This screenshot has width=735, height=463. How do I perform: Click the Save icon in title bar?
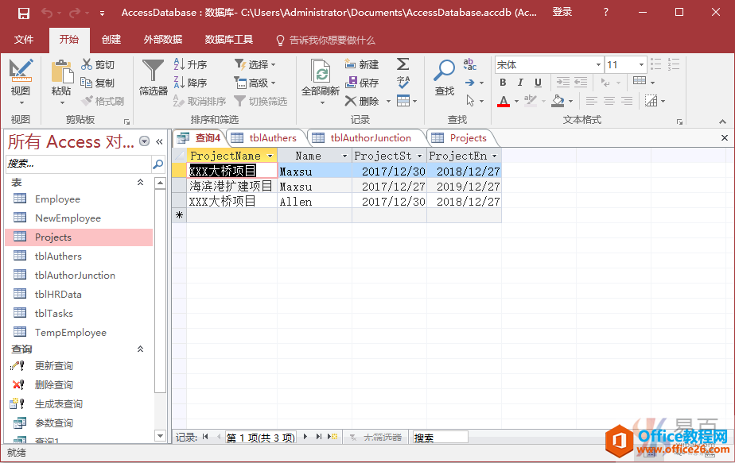point(24,13)
